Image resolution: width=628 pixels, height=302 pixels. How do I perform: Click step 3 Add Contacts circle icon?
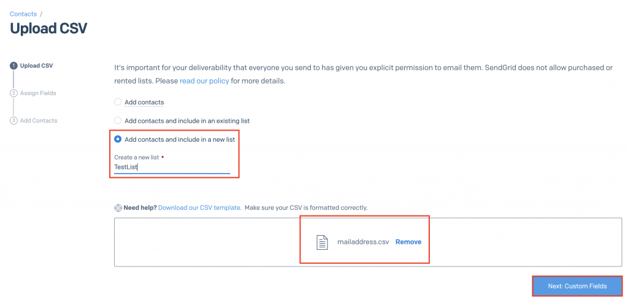[13, 120]
